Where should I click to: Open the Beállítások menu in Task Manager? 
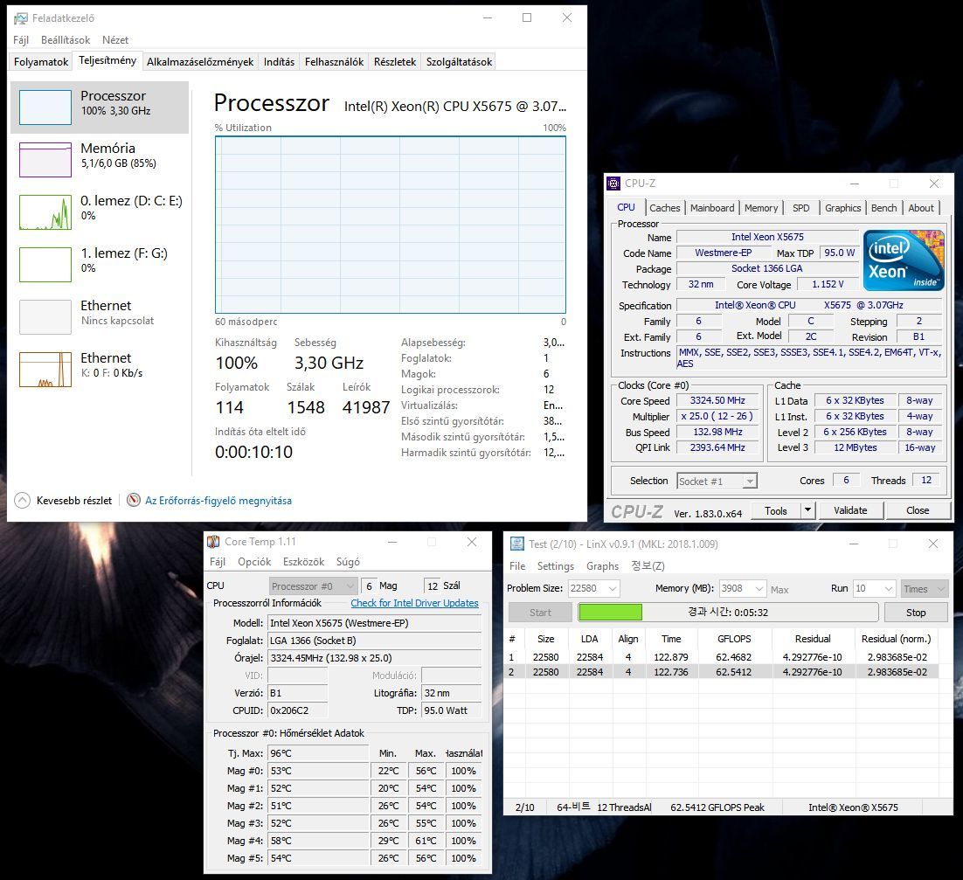(x=65, y=40)
